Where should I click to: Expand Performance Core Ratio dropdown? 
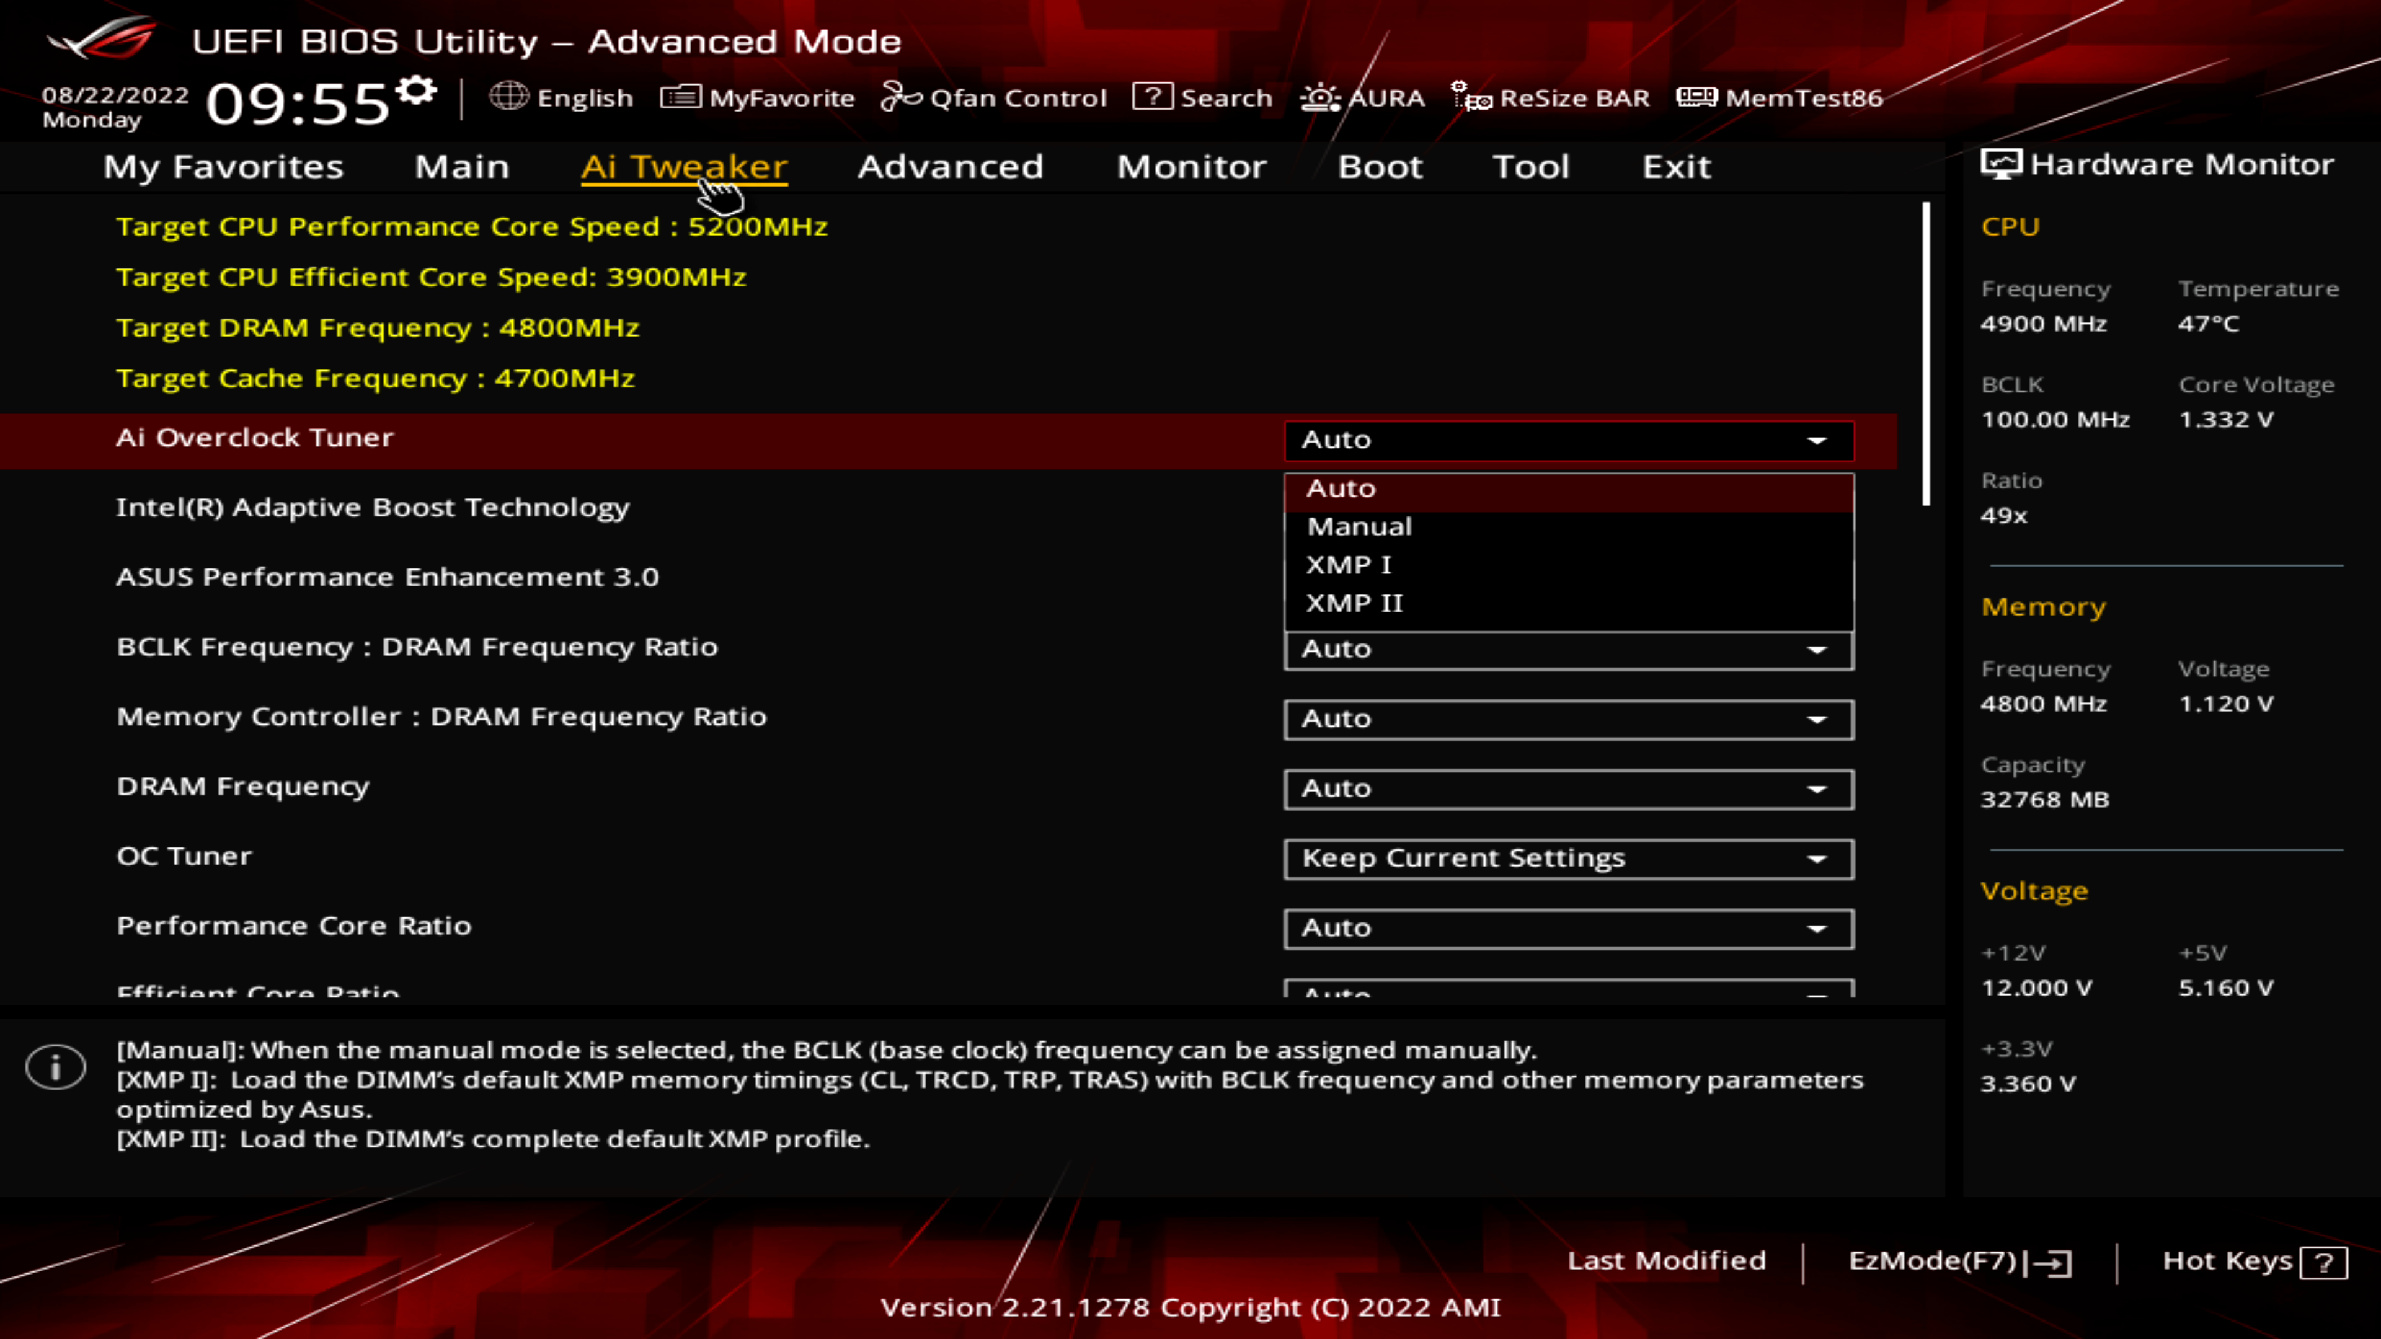click(x=1567, y=928)
